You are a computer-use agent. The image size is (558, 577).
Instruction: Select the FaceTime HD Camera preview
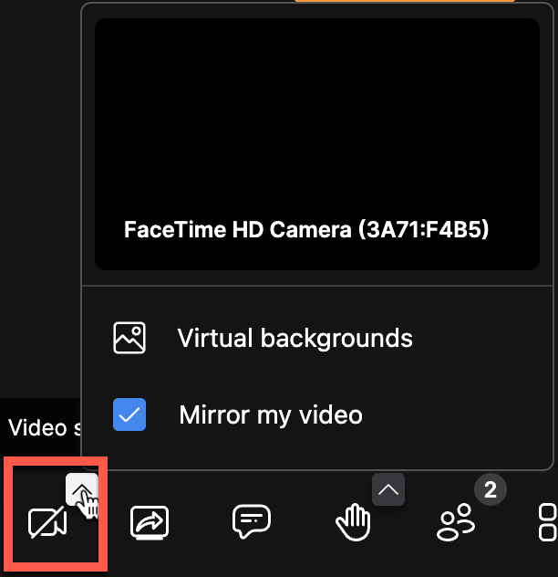[317, 144]
